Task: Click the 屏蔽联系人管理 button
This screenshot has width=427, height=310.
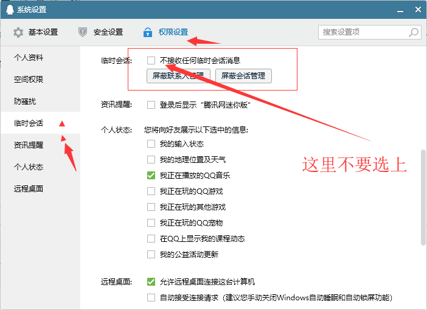Action: click(x=178, y=77)
